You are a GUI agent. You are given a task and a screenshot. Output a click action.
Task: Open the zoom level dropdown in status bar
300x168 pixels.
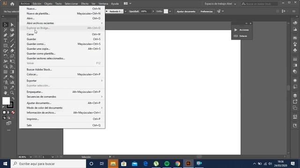click(x=31, y=157)
